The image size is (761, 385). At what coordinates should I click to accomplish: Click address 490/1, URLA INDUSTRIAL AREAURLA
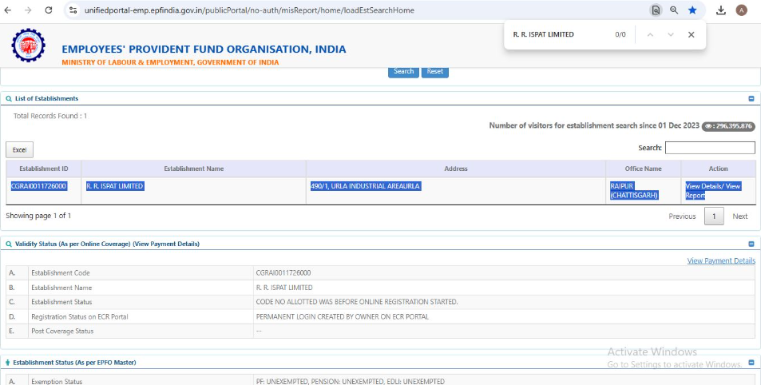click(x=365, y=186)
